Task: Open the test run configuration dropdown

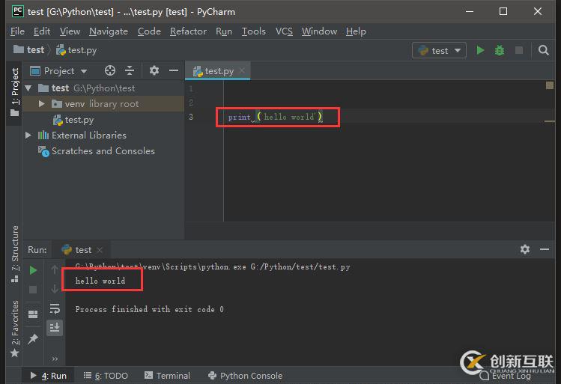Action: click(x=439, y=50)
